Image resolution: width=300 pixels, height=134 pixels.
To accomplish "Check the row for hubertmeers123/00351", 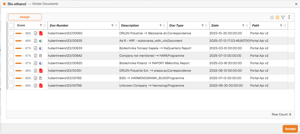I will (x=11, y=71).
